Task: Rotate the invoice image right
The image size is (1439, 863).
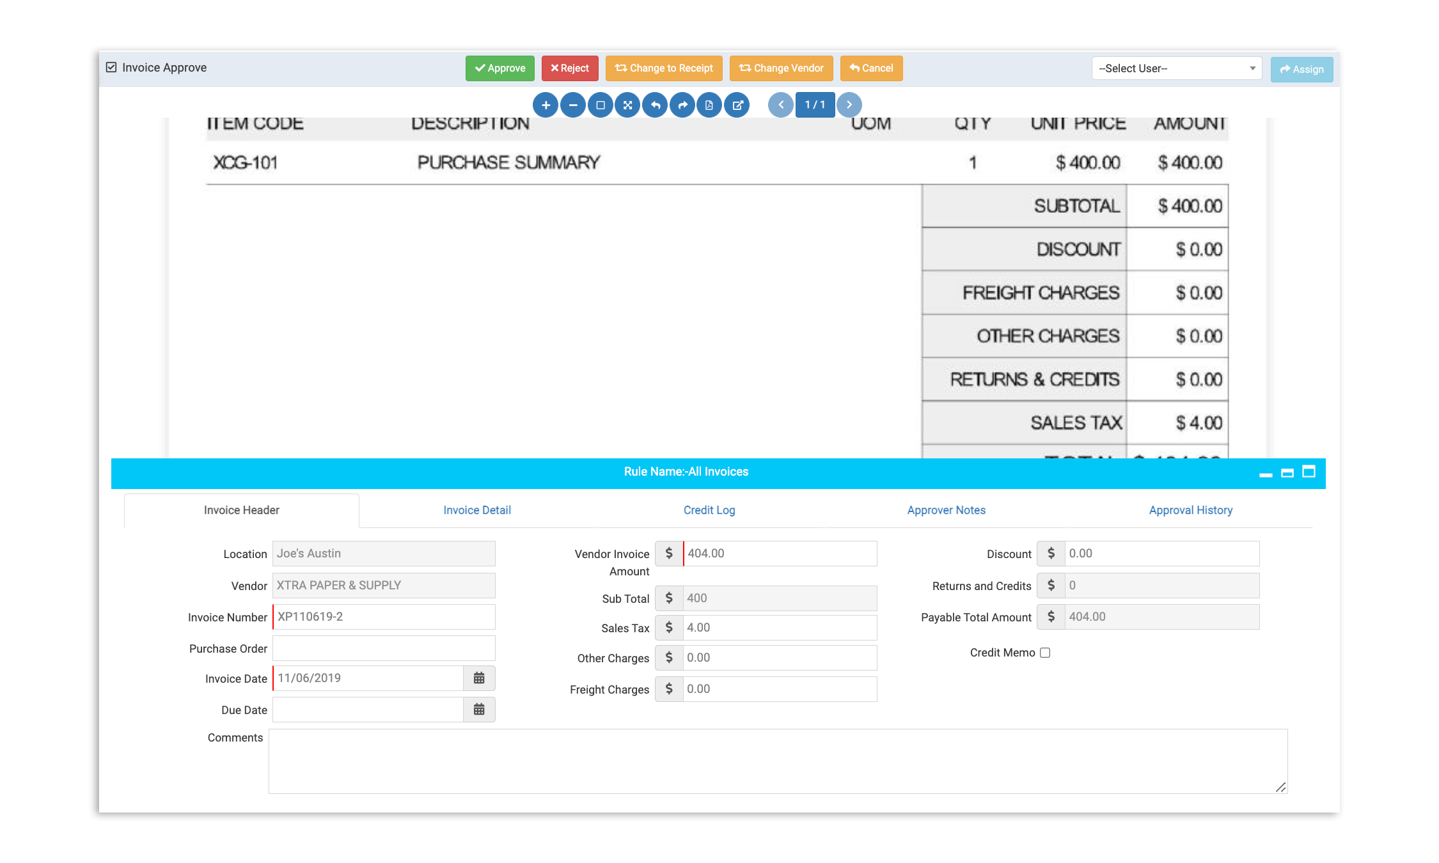Action: coord(682,105)
